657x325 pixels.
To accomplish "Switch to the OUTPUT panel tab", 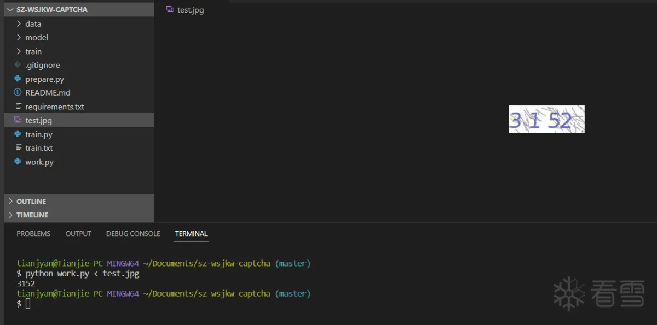I will coord(78,234).
